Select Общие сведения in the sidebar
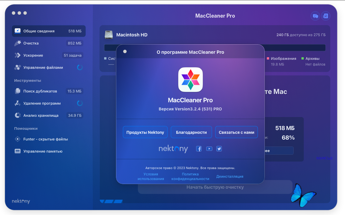The height and width of the screenshot is (215, 345). [49, 31]
